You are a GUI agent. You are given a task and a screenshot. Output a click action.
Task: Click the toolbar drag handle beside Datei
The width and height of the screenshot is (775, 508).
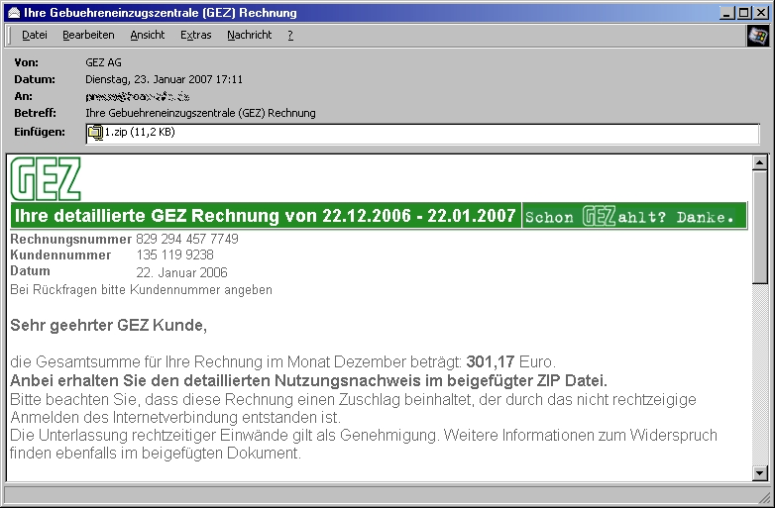[9, 35]
